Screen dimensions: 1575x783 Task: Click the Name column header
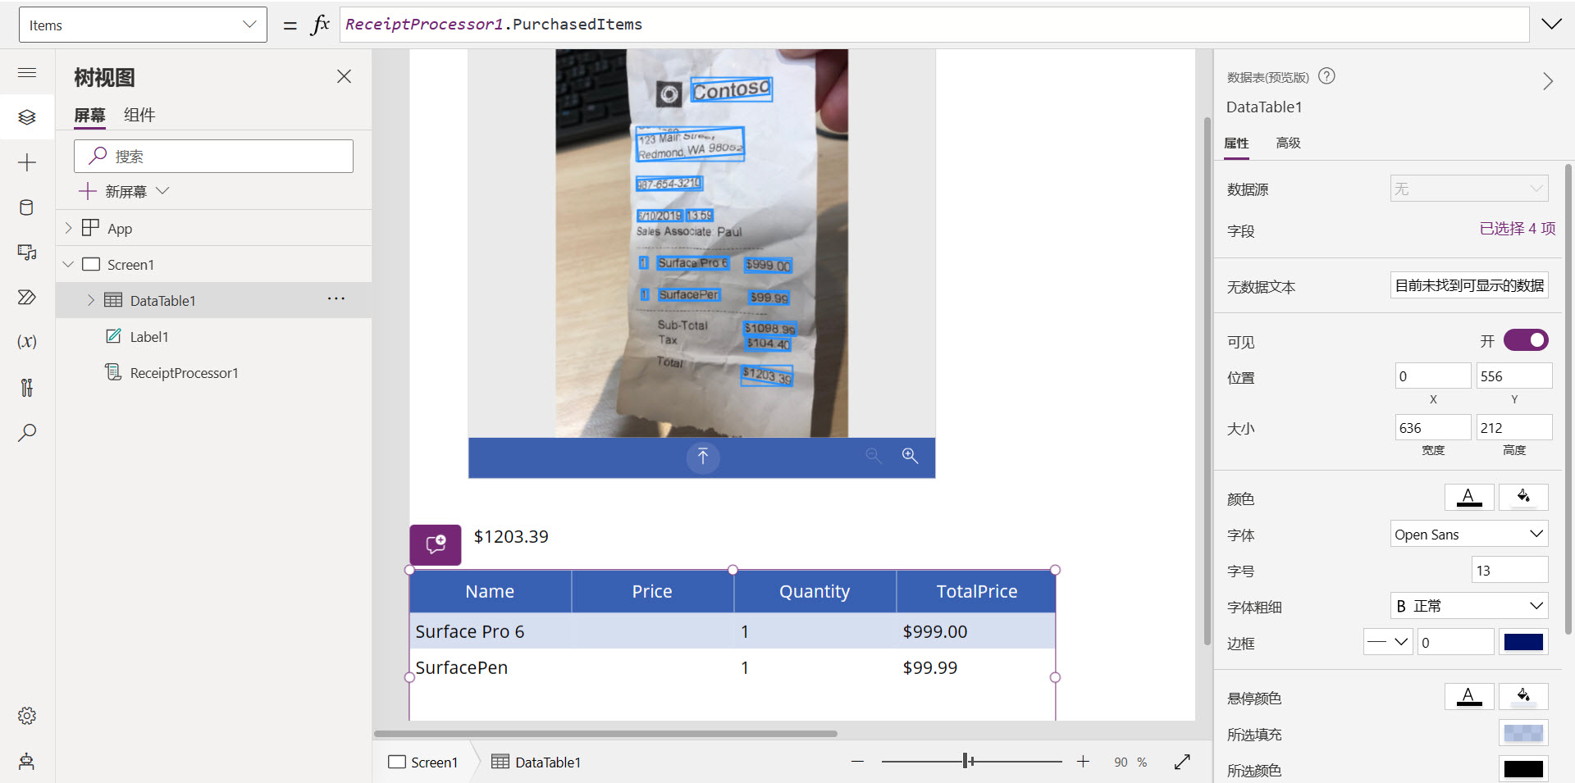tap(490, 591)
